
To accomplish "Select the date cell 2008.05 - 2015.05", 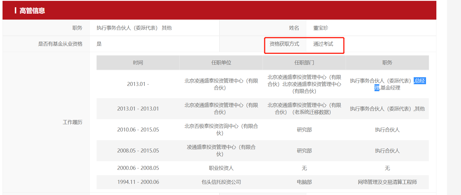I will [x=138, y=151].
